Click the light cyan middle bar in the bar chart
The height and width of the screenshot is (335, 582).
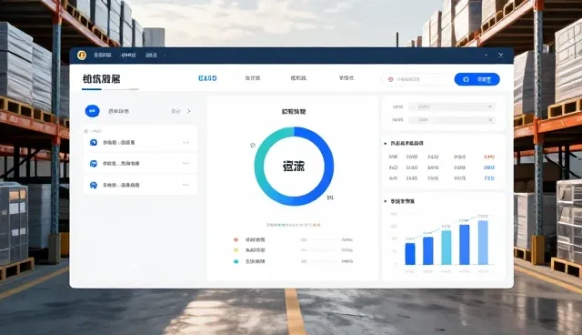pos(447,248)
